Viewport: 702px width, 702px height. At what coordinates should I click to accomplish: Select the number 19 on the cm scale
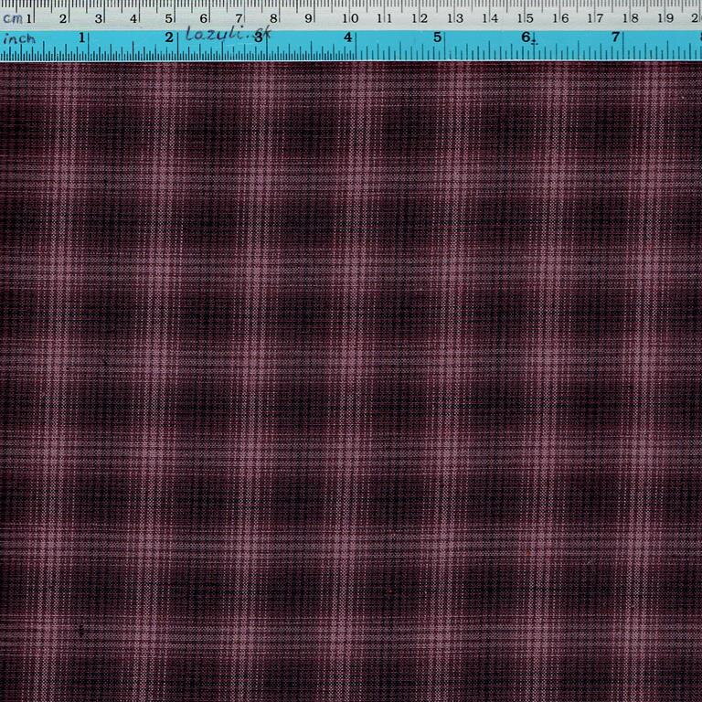point(665,19)
